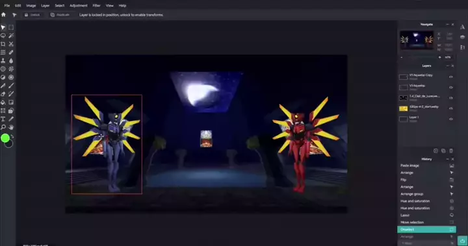Image resolution: width=468 pixels, height=246 pixels.
Task: Pick the Zoom magnifier tool
Action: (x=3, y=127)
